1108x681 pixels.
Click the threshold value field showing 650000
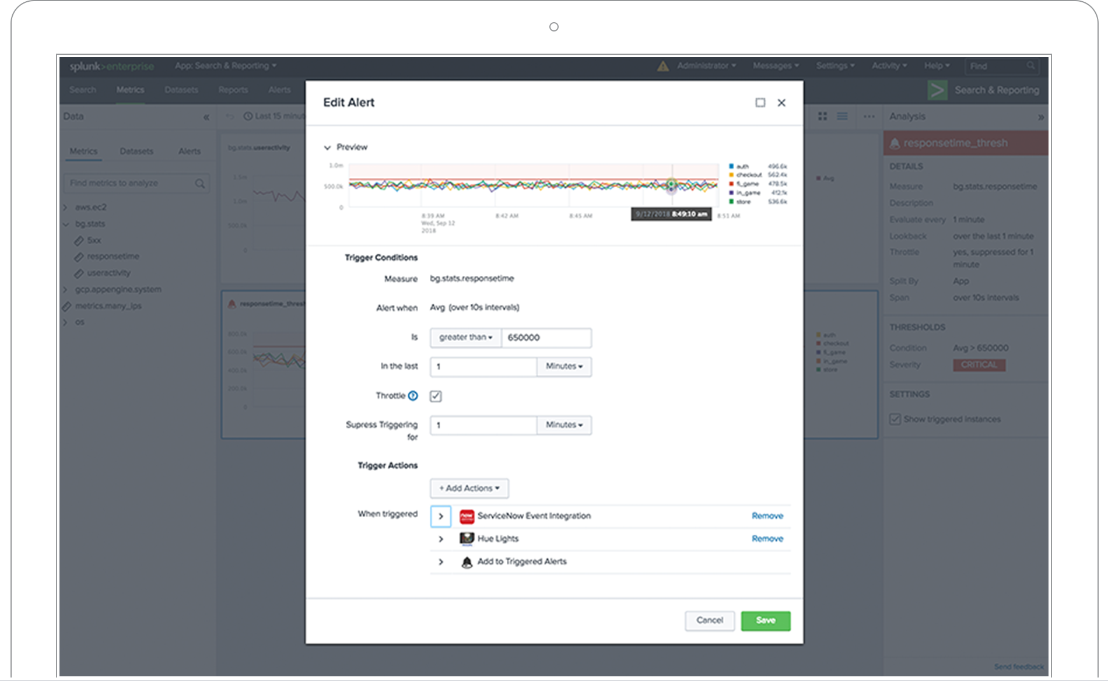546,338
